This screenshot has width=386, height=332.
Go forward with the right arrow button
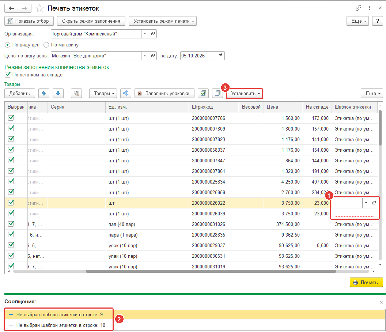[x=24, y=8]
